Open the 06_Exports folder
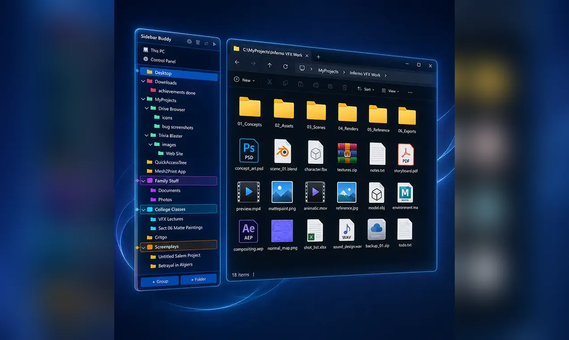569x340 pixels. point(407,120)
